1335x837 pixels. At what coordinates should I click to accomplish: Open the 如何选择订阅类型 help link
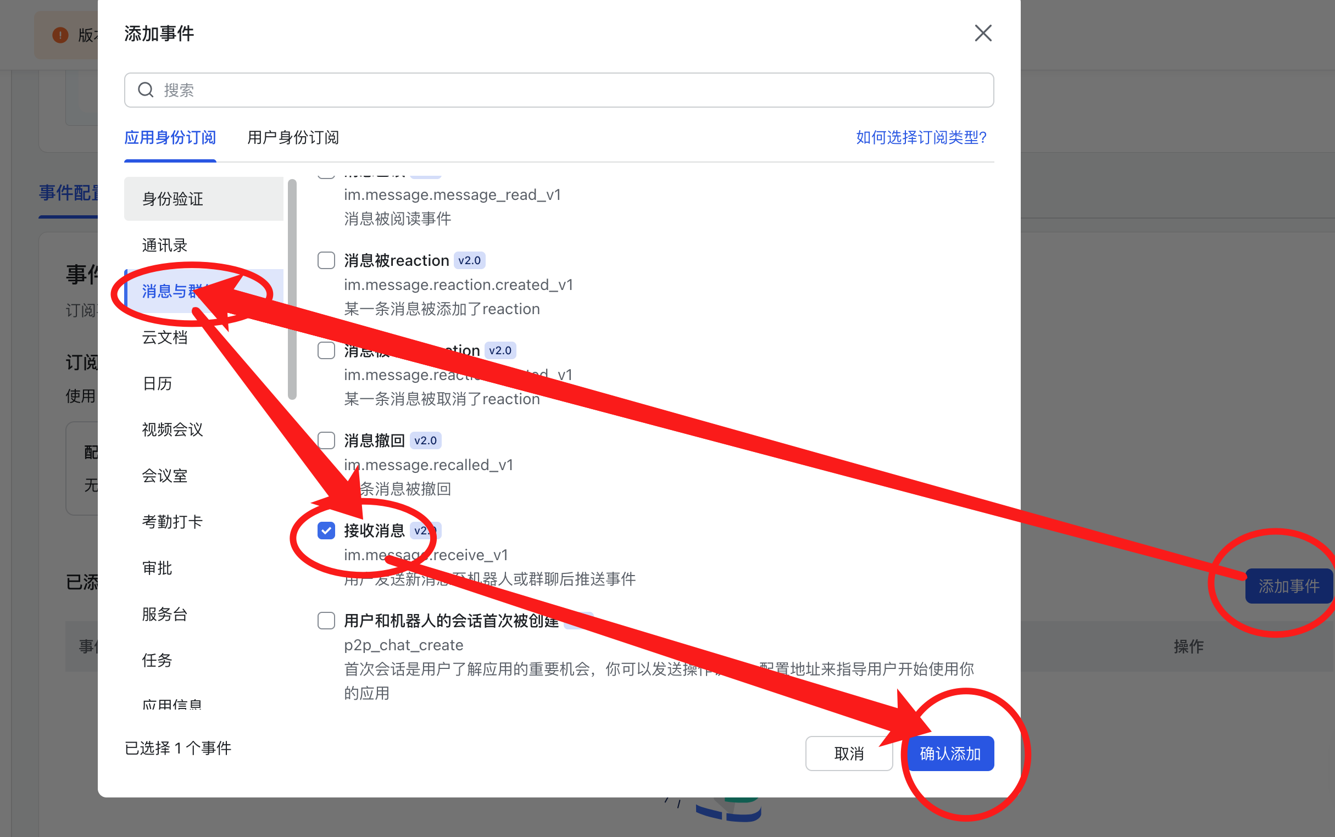(920, 138)
